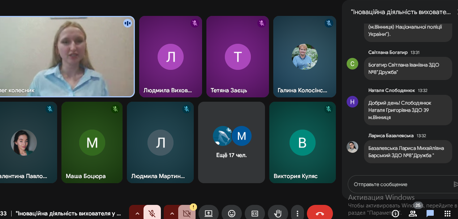Open the three-dots more options menu
This screenshot has width=458, height=219.
[297, 213]
